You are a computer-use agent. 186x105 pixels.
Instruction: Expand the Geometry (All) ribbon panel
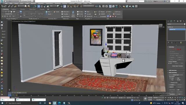point(53,19)
